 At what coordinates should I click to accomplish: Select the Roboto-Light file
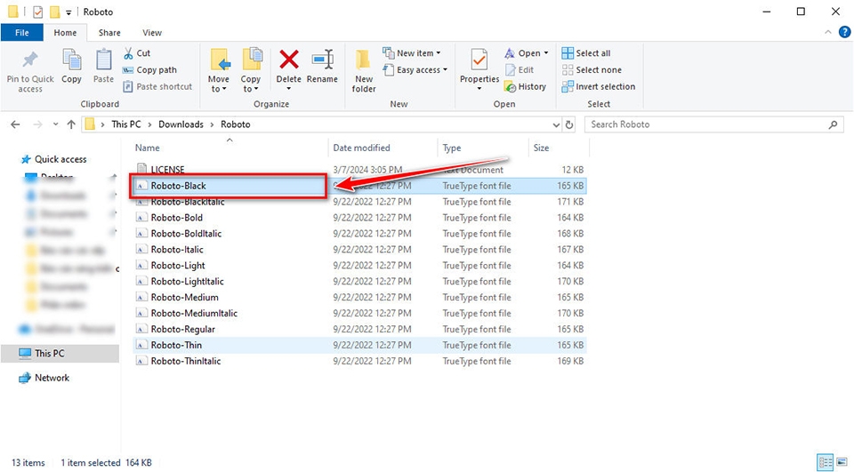click(x=359, y=265)
